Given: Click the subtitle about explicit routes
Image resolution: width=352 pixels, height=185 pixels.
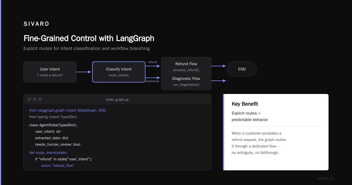Looking at the screenshot, I should [87, 48].
